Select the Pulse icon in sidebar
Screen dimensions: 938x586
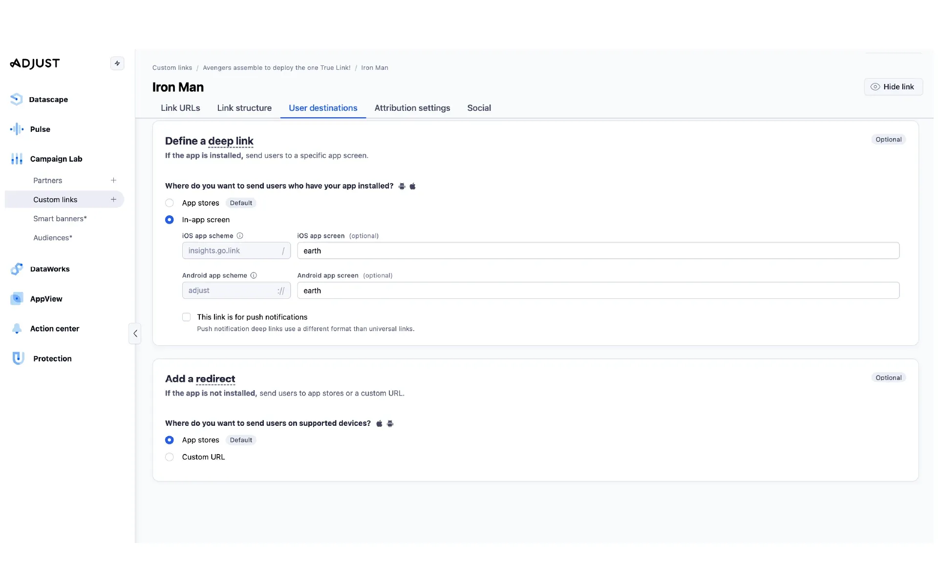(18, 129)
